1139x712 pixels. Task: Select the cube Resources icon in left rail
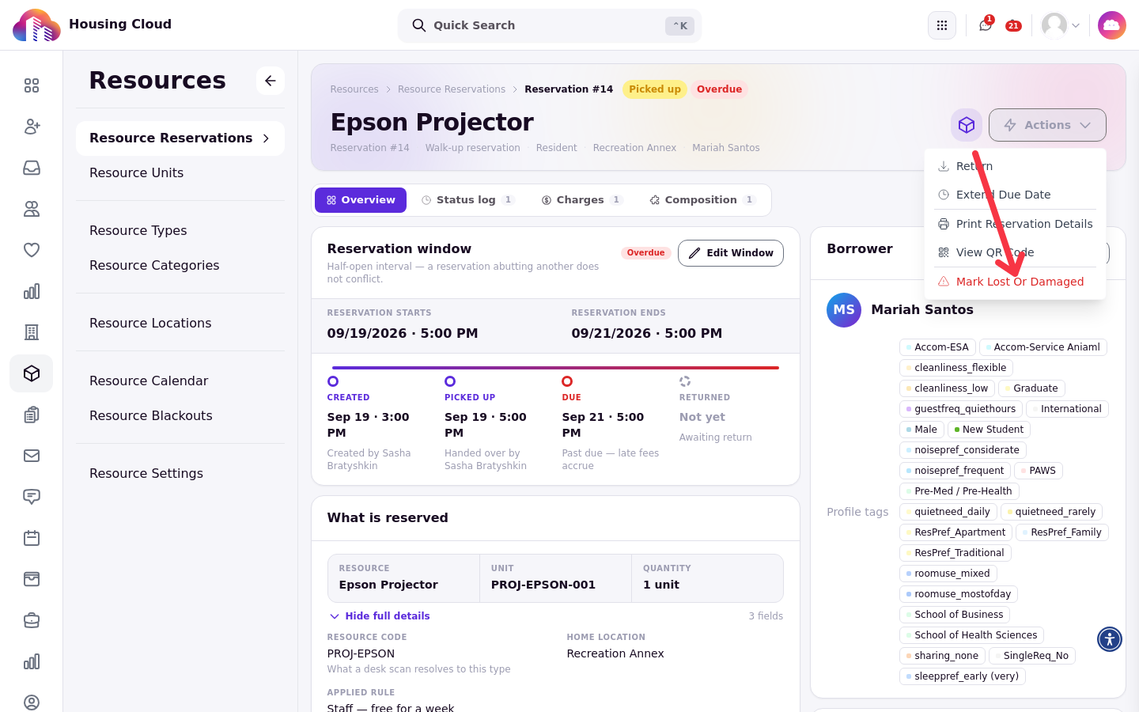[32, 373]
